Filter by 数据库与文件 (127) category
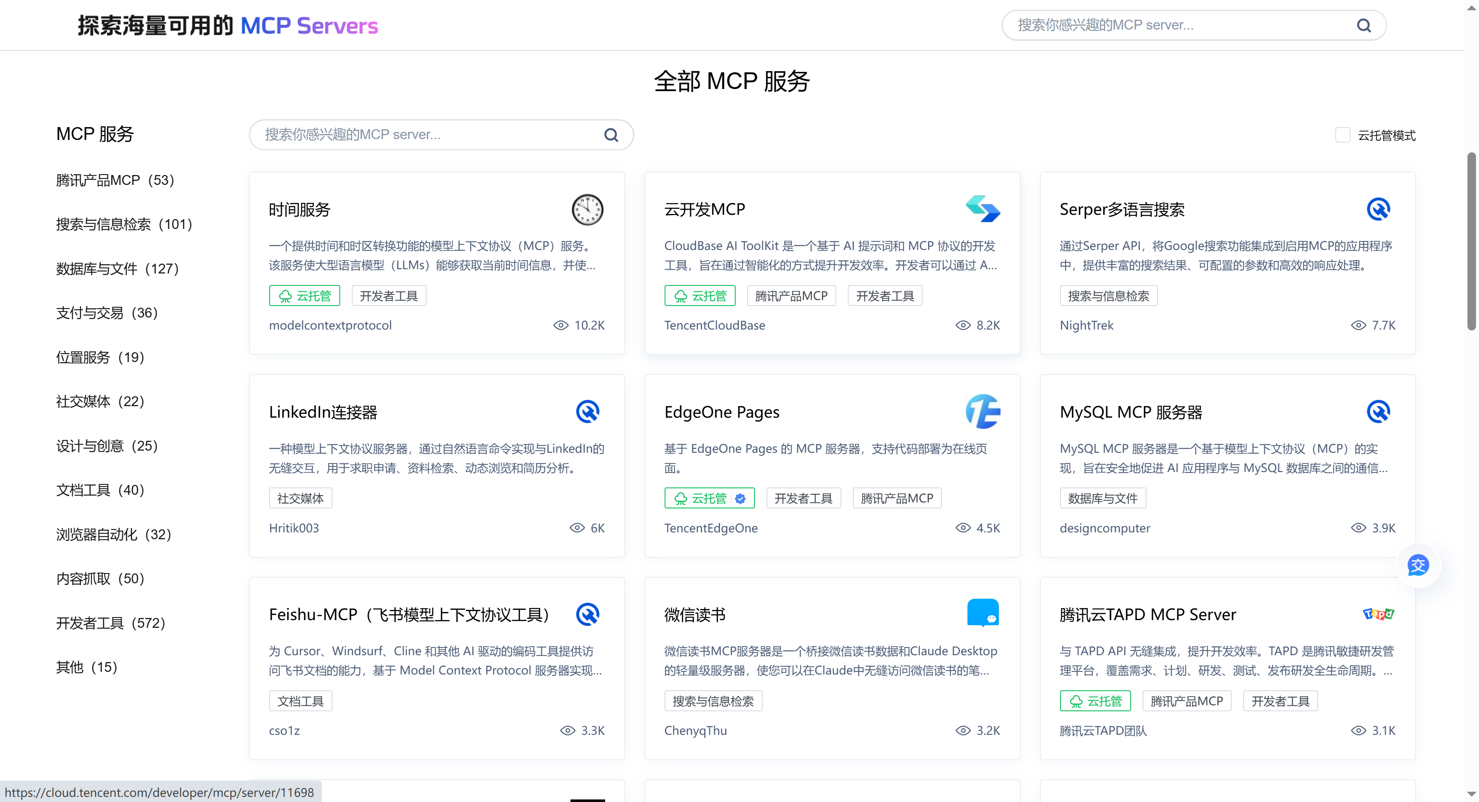The image size is (1479, 802). click(x=118, y=269)
